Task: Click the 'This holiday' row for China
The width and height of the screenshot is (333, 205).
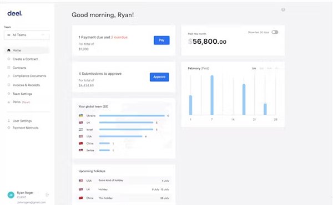Action: coord(124,198)
